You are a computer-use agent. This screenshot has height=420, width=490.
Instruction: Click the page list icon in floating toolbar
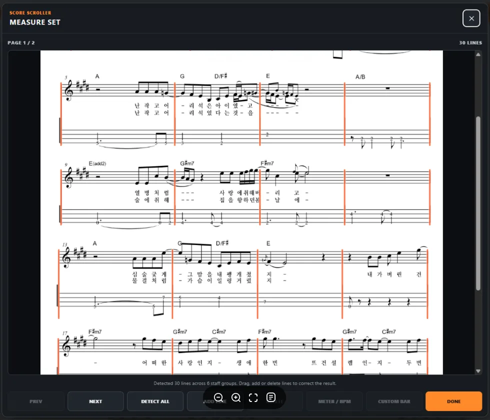click(271, 397)
